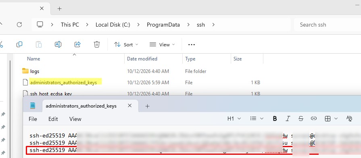Click the Copy icon in Explorer toolbar
Image resolution: width=361 pixels, height=158 pixels.
tap(19, 44)
